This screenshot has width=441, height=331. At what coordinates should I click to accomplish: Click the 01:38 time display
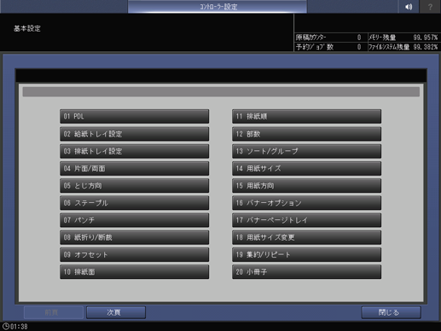(19, 327)
